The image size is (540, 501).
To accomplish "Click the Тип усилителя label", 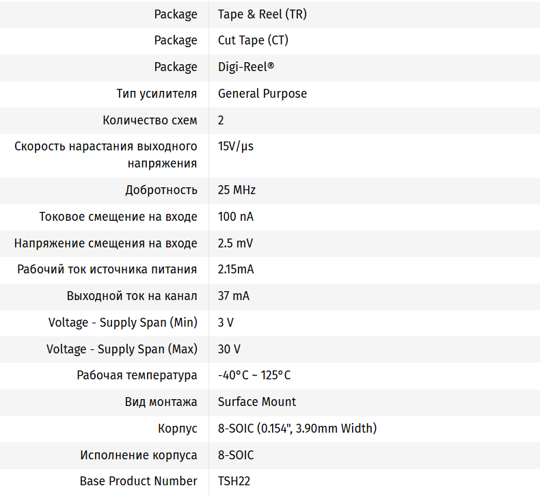I will 157,94.
